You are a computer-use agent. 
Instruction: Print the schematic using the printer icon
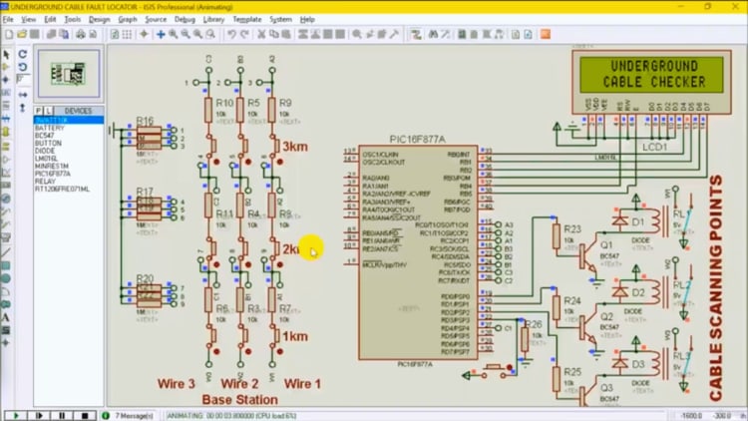(x=81, y=34)
